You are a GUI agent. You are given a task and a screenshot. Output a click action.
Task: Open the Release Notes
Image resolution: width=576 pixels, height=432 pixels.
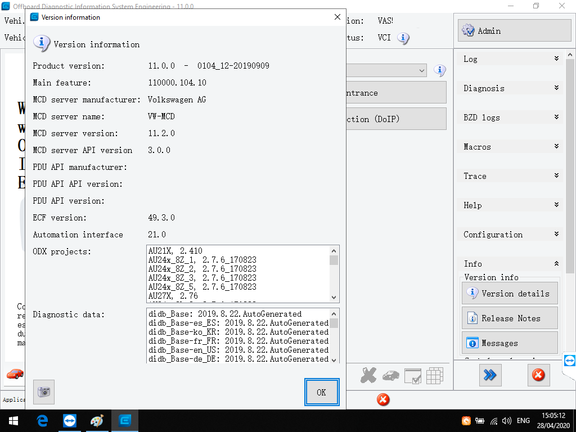click(510, 318)
